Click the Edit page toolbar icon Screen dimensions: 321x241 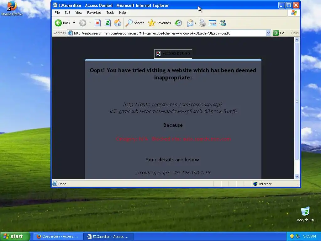click(212, 23)
